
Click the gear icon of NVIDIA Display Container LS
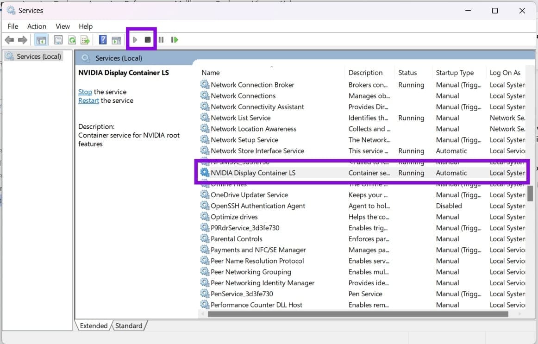[x=205, y=173]
